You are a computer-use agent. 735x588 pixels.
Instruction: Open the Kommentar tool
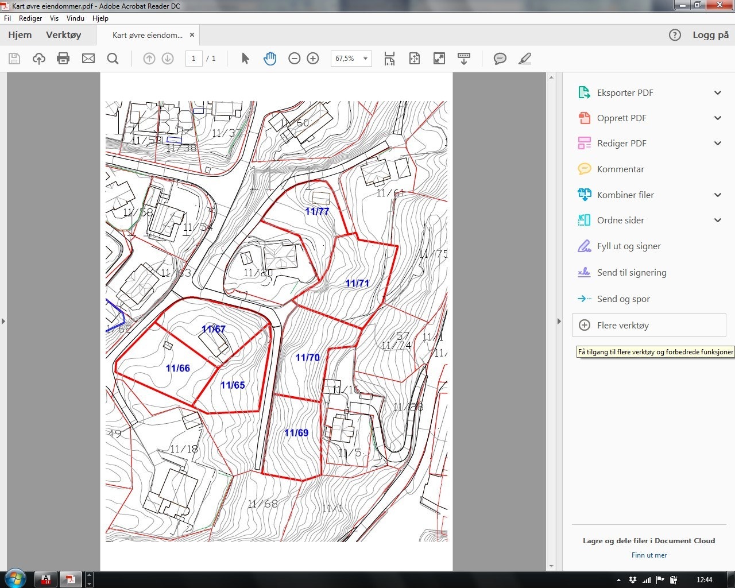coord(620,169)
